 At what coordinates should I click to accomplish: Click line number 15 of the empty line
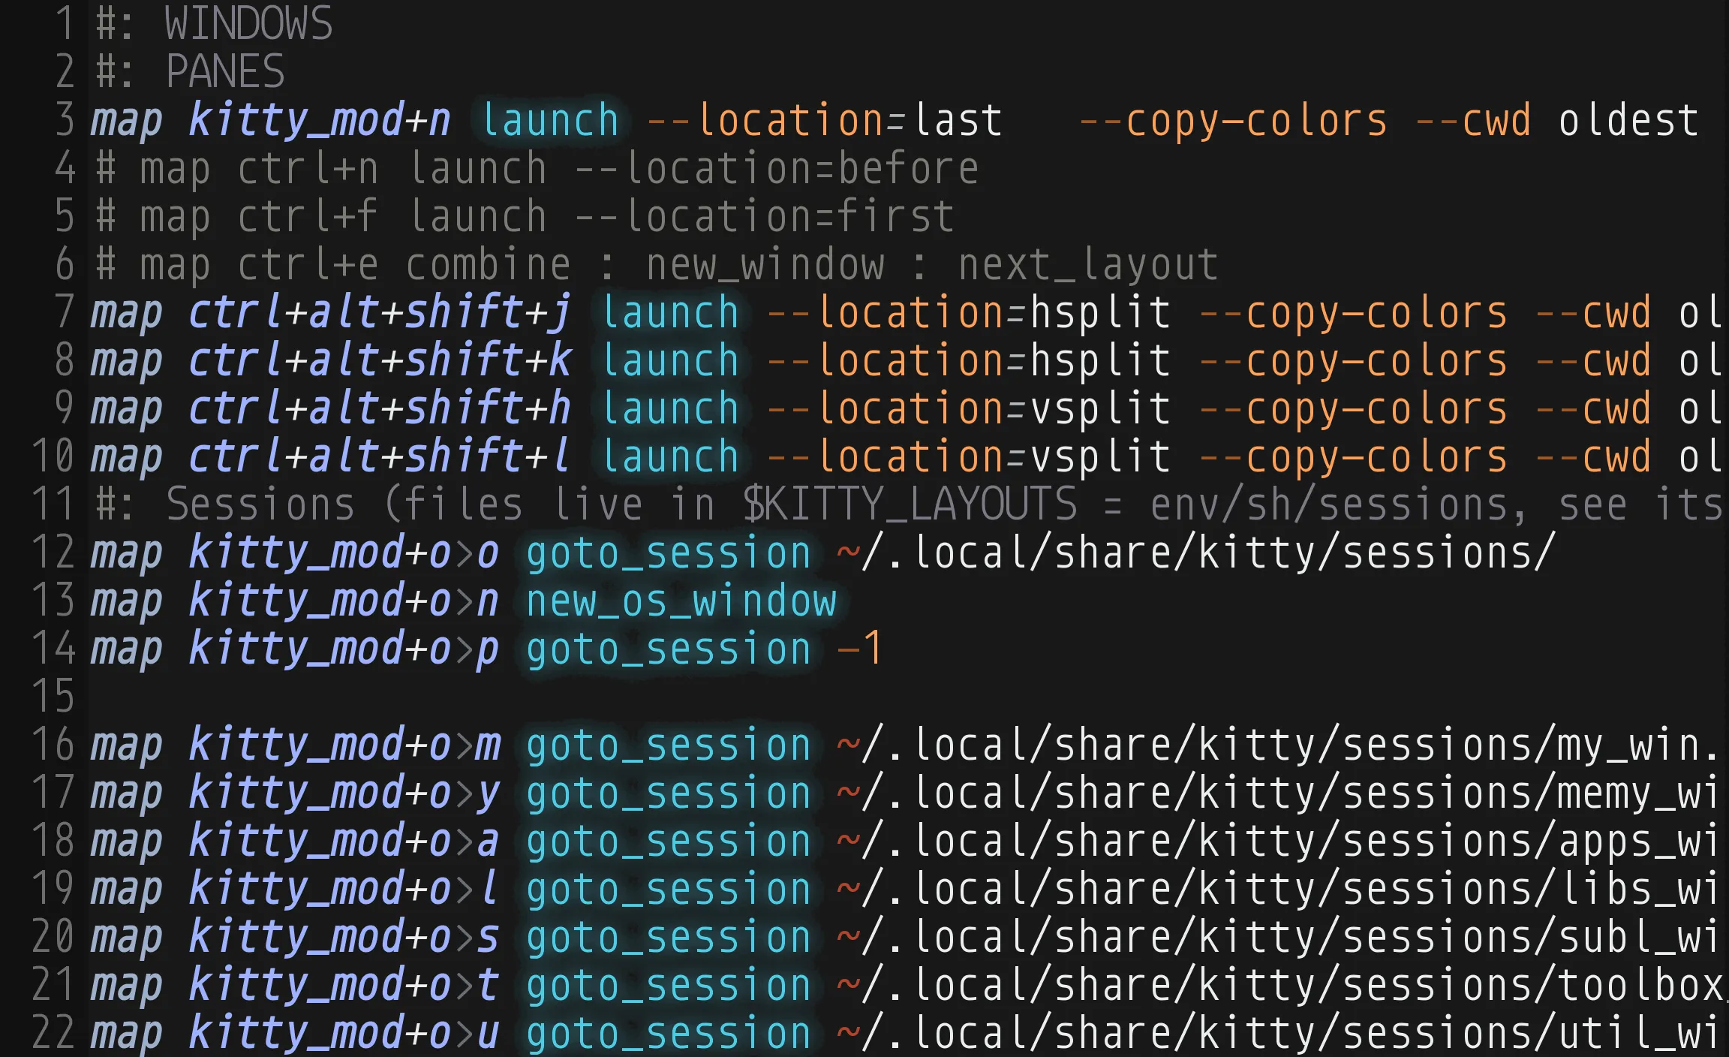pos(53,697)
